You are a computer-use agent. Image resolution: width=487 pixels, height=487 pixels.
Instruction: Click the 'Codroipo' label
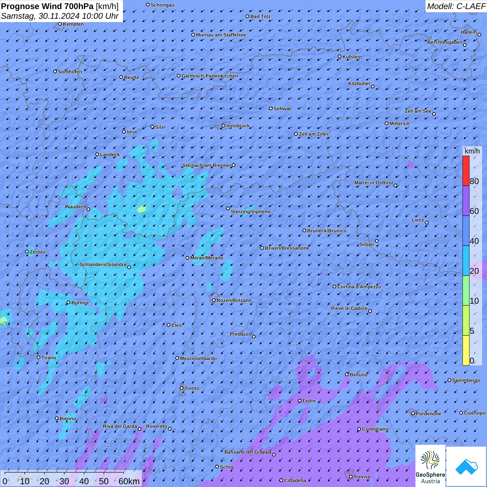tap(475, 413)
